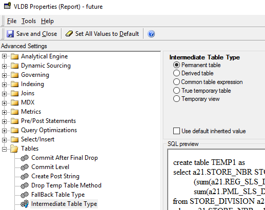Image resolution: width=265 pixels, height=210 pixels.
Task: Click the Analytical Engine folder icon
Action: click(x=15, y=56)
